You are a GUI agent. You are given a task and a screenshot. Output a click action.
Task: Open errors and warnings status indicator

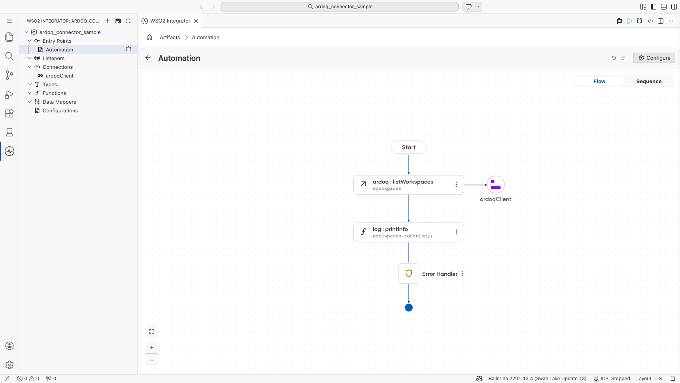[28, 379]
